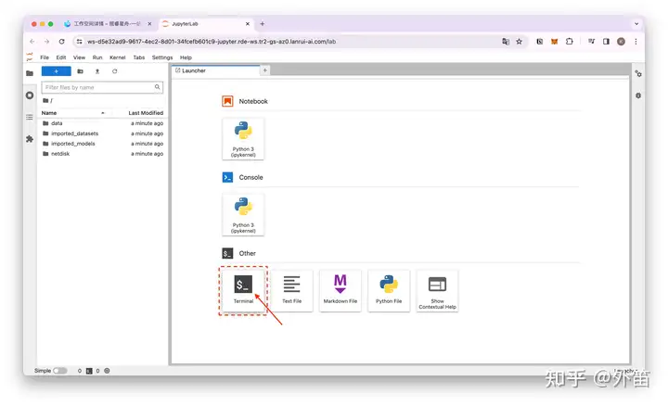
Task: Open the Run menu
Action: point(97,57)
